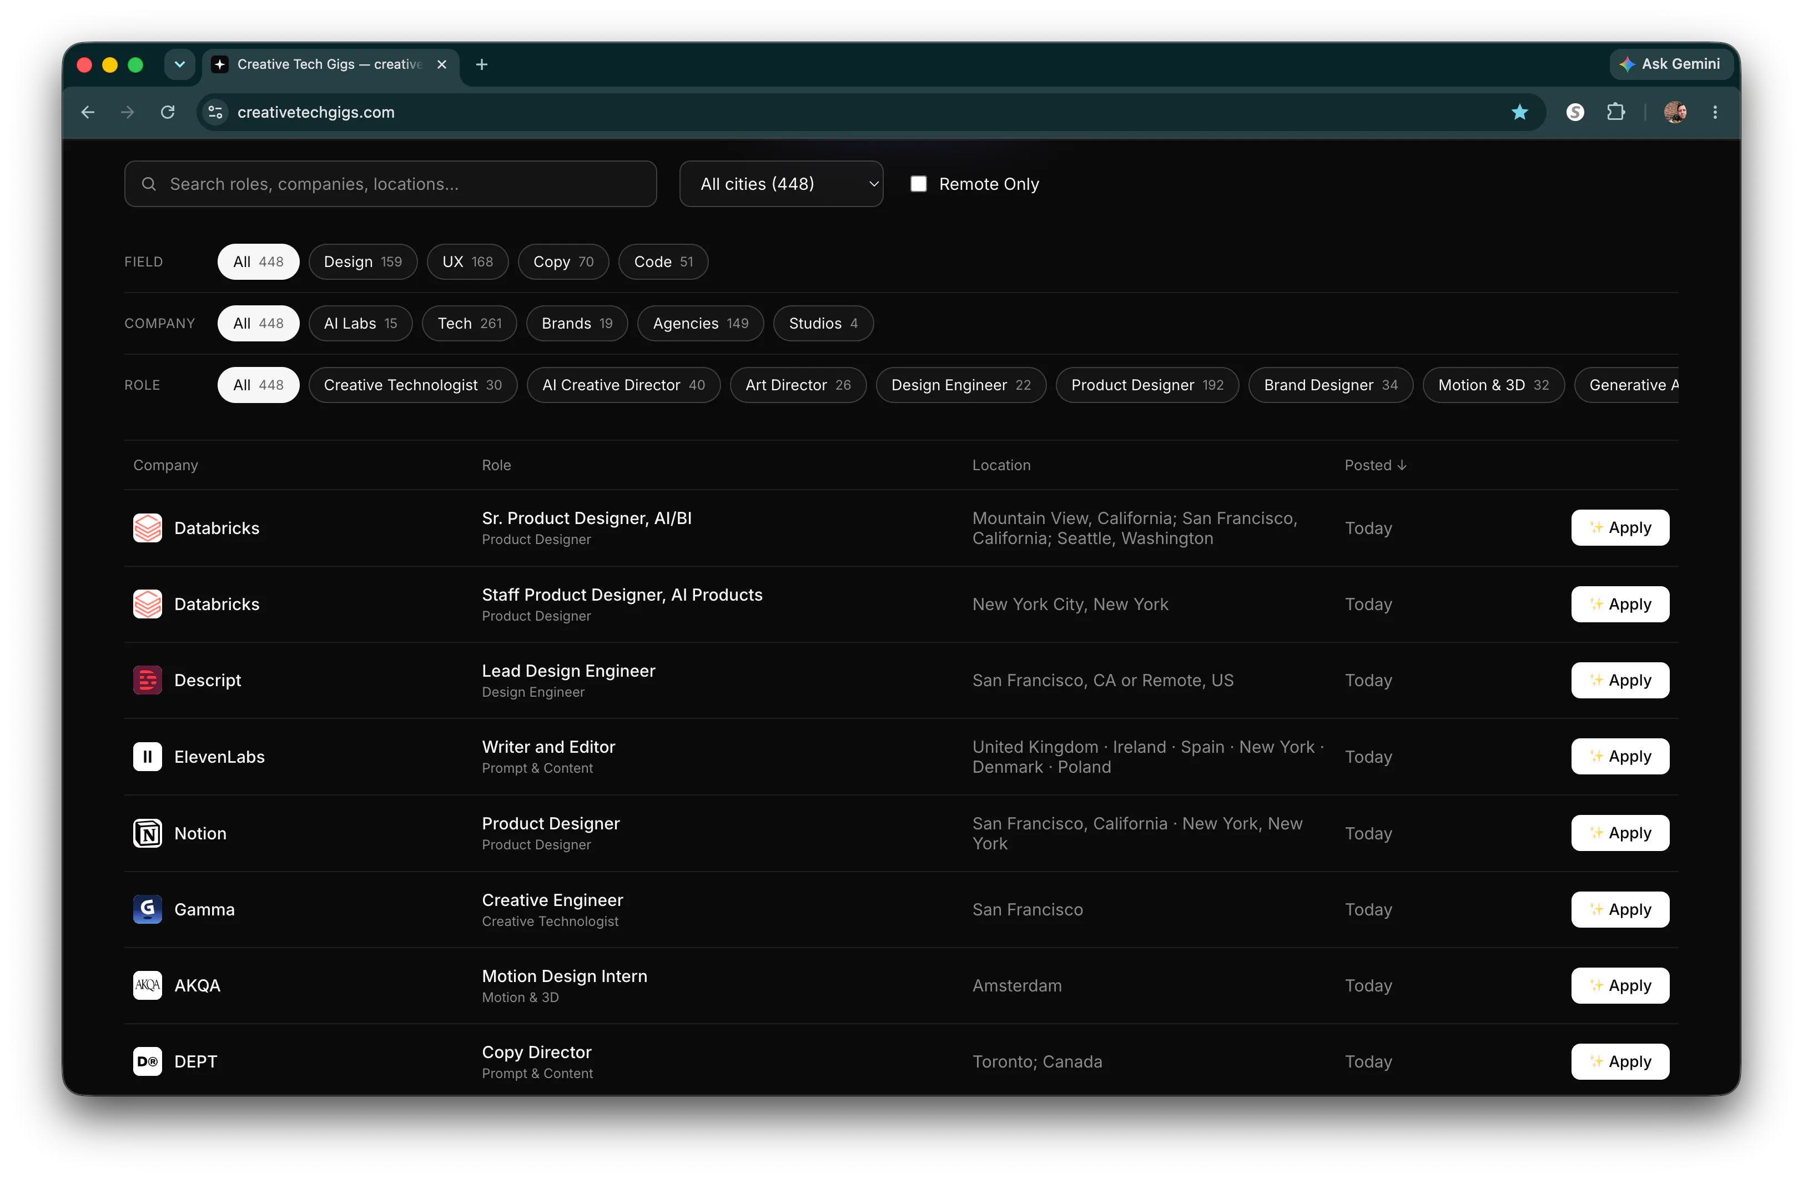Enable the Remote Only checkbox
The height and width of the screenshot is (1178, 1803).
(x=918, y=184)
